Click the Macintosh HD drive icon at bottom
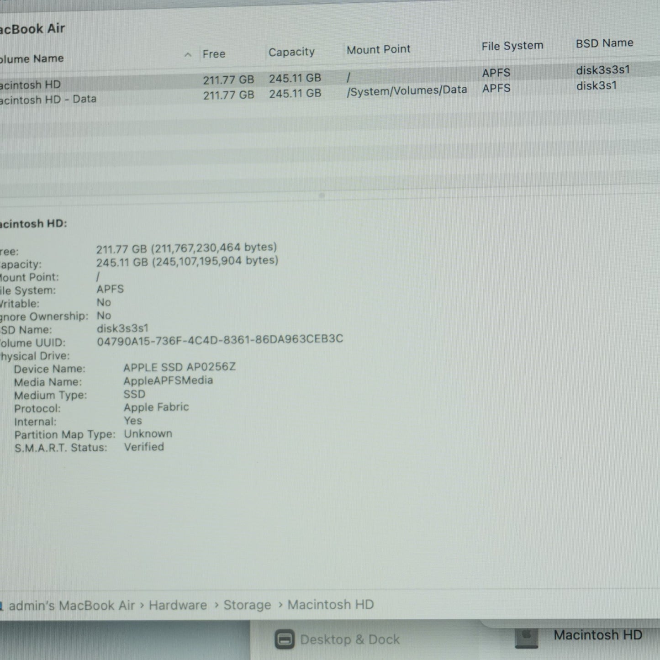Screen dimensions: 660x660 tap(527, 638)
